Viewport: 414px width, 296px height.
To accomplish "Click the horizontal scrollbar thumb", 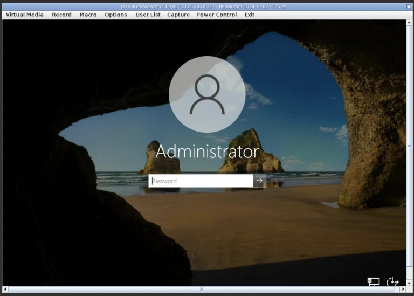I will tap(202, 290).
